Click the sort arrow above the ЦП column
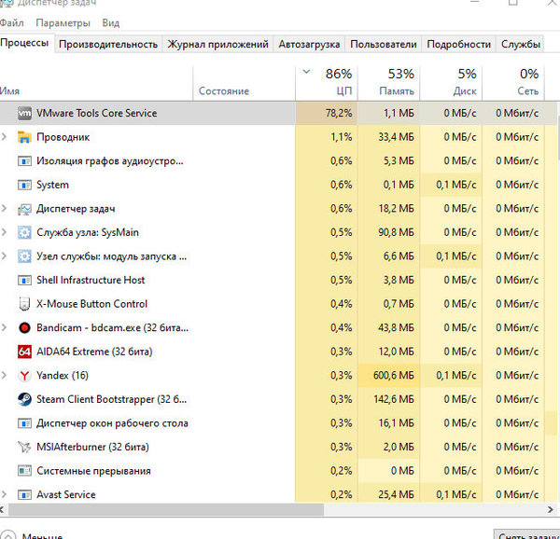 (x=306, y=72)
